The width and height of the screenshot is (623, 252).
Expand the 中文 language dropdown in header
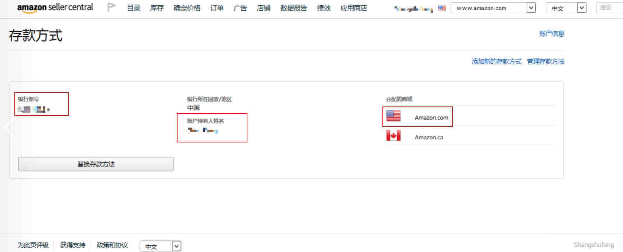point(566,8)
